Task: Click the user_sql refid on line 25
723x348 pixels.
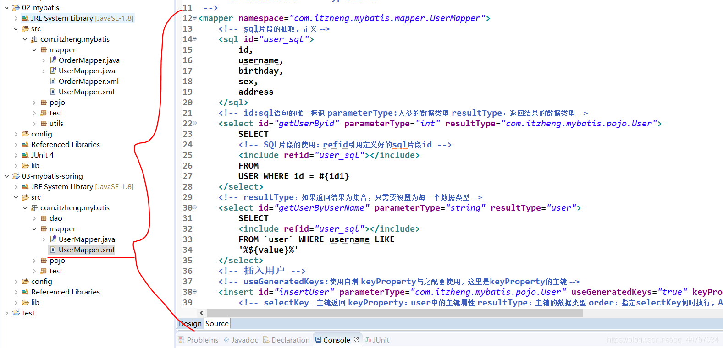Action: click(339, 155)
